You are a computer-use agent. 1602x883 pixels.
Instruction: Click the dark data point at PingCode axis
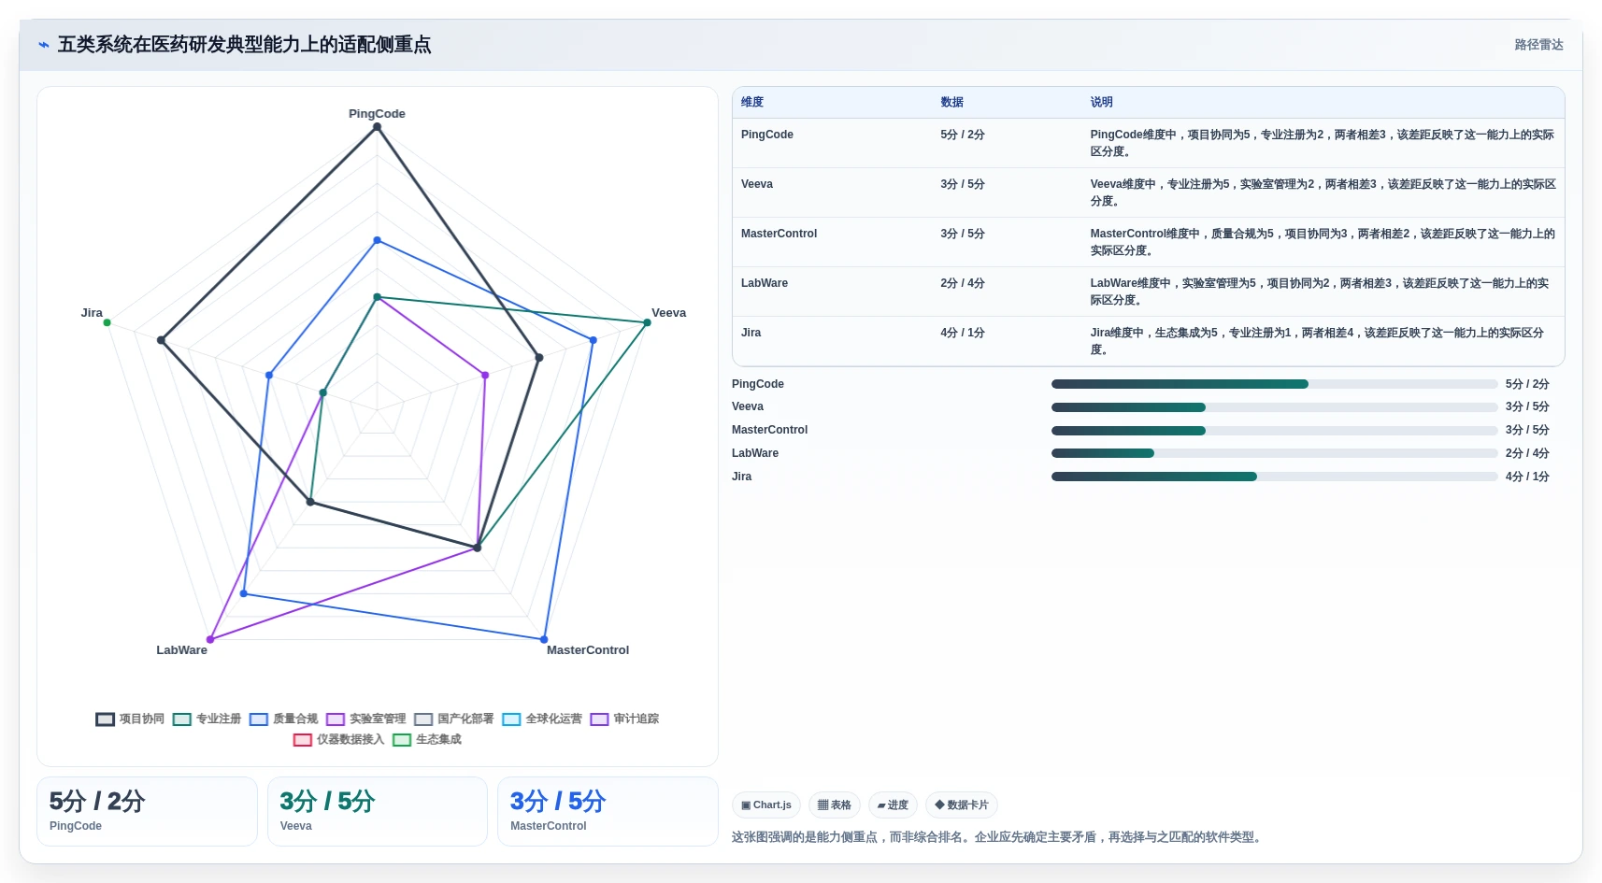tap(377, 128)
